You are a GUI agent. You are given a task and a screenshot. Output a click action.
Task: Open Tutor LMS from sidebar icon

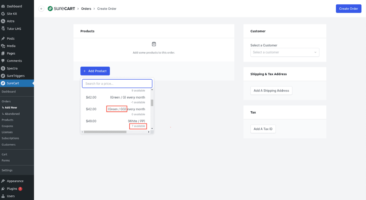[3, 29]
